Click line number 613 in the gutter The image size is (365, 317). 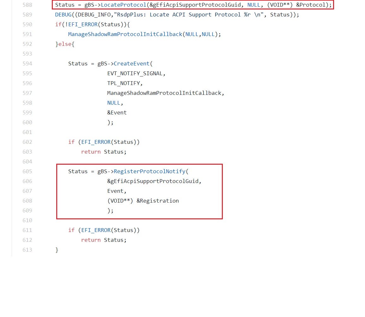point(27,250)
